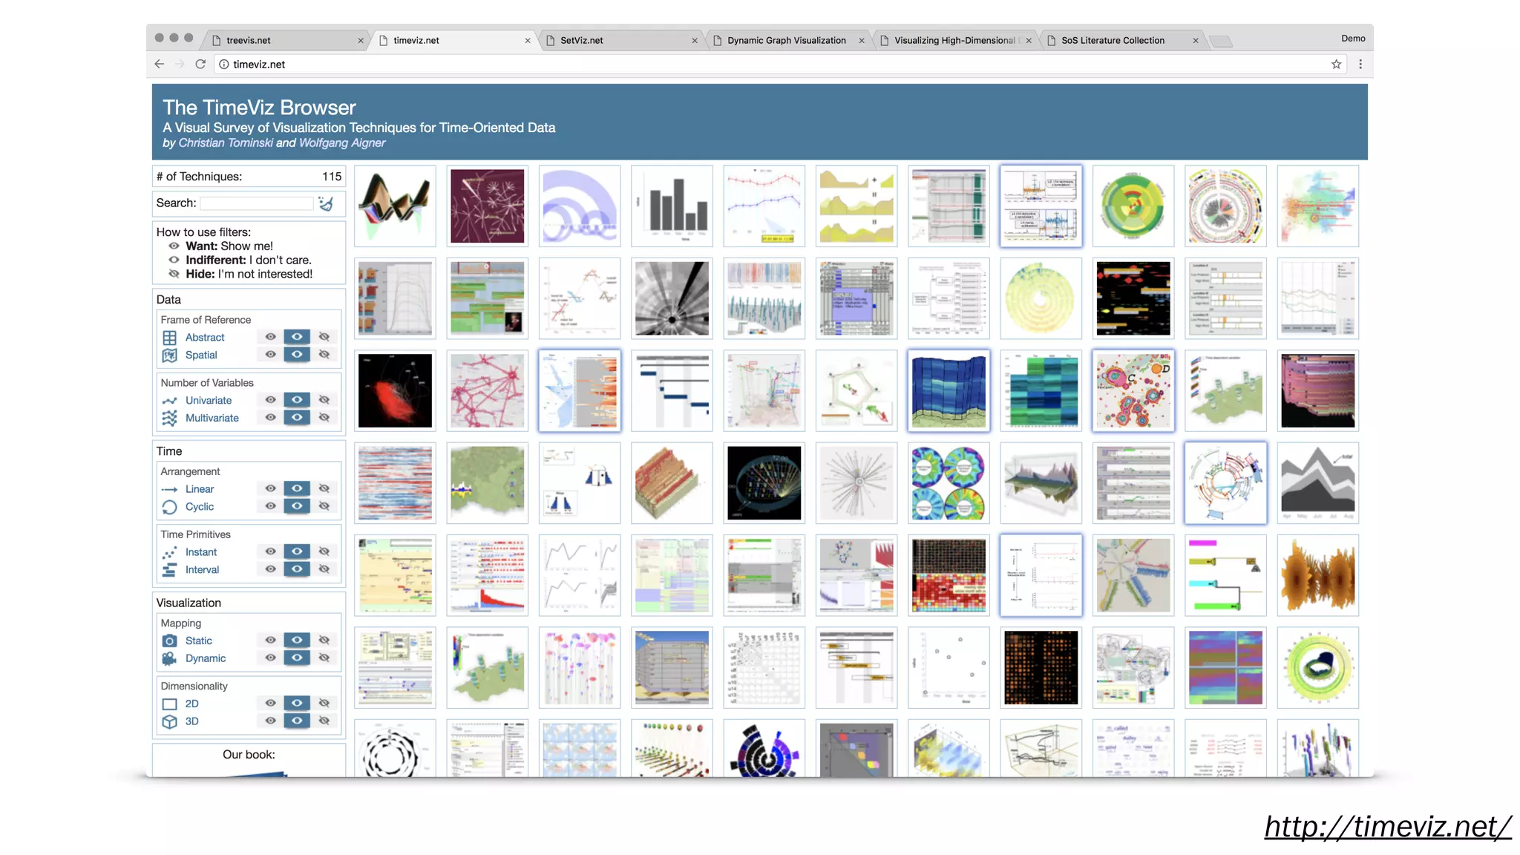Set Interval filter to Hide
This screenshot has height=855, width=1520.
click(324, 569)
